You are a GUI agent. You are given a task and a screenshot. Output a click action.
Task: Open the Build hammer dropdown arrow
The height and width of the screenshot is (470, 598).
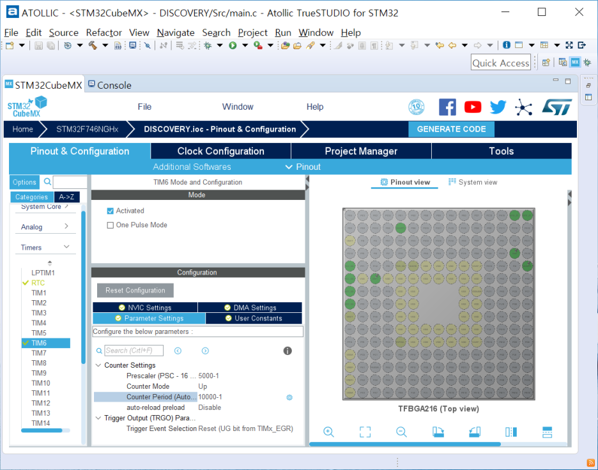point(105,45)
